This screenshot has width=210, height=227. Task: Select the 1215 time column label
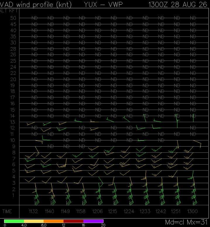point(112,211)
